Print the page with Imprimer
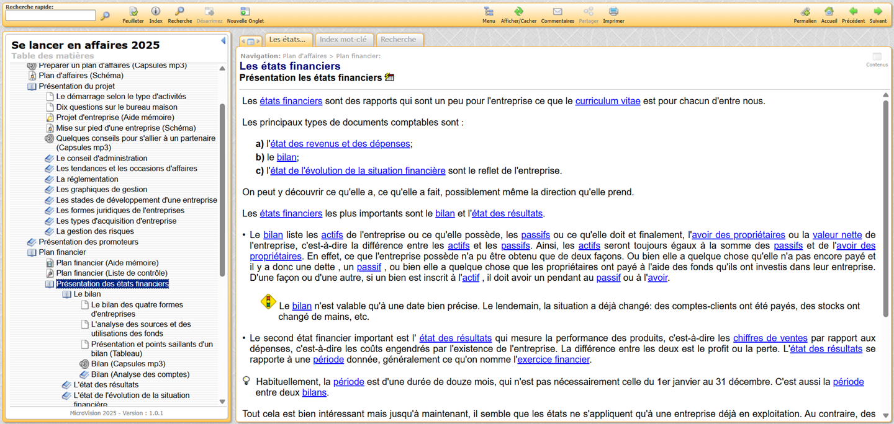The height and width of the screenshot is (424, 894). tap(613, 12)
